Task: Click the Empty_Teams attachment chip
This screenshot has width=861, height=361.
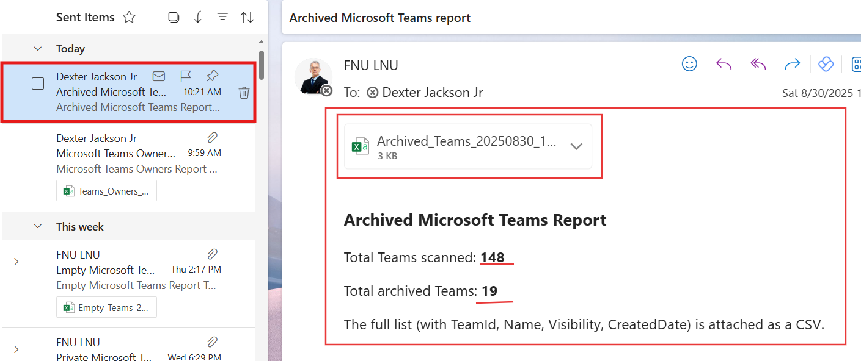Action: point(106,308)
